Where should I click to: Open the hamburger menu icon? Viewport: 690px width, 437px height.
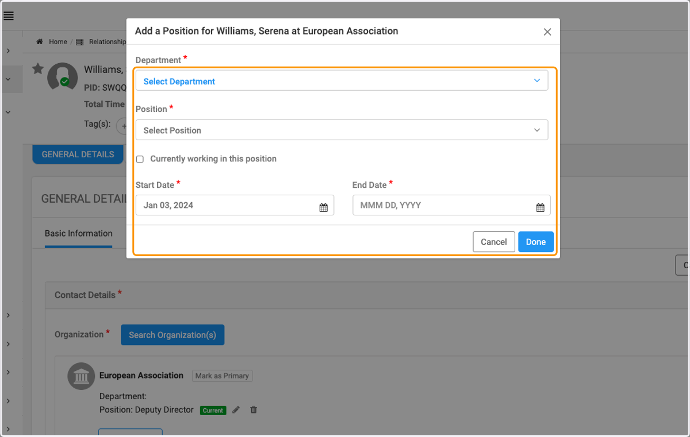9,16
